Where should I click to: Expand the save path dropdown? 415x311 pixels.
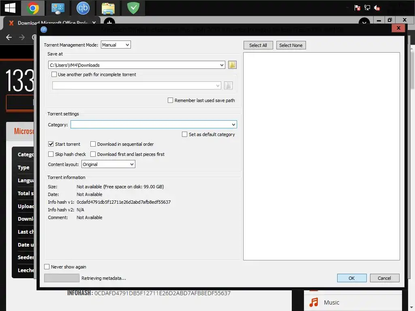click(x=222, y=65)
